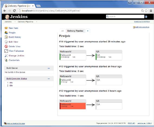154x127 pixels.
Task: Click the Jenkins breadcrumb link
Action: 8,22
